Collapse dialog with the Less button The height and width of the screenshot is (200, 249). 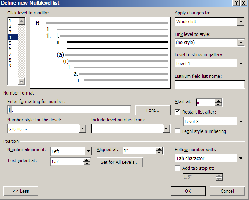pyautogui.click(x=21, y=191)
